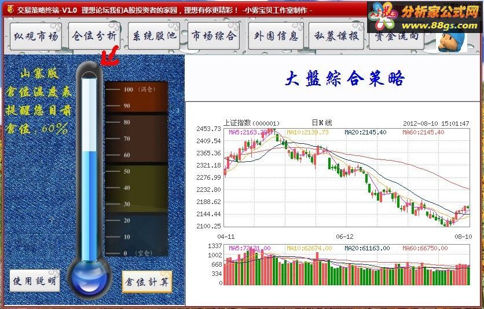
Task: Click the thermometer fluid level gauge
Action: point(89,168)
